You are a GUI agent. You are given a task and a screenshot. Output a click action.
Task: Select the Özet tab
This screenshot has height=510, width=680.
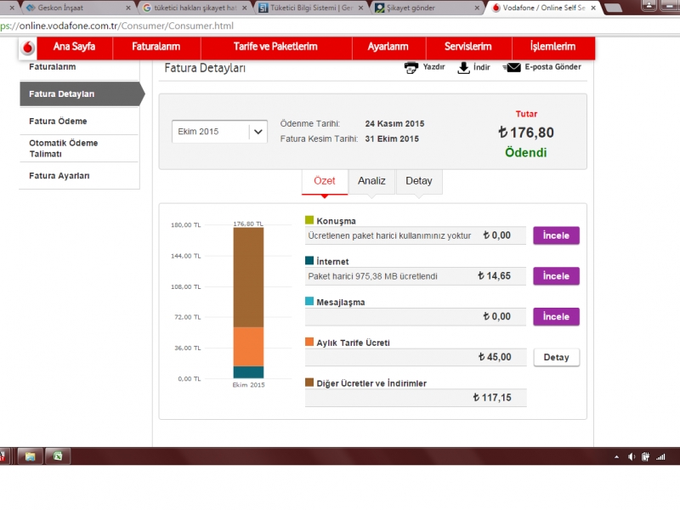[325, 181]
